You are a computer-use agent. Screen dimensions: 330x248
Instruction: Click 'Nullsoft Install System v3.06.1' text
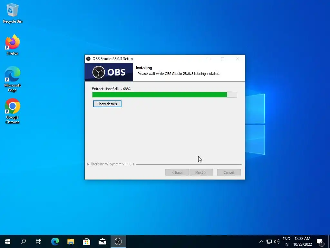[x=111, y=164]
